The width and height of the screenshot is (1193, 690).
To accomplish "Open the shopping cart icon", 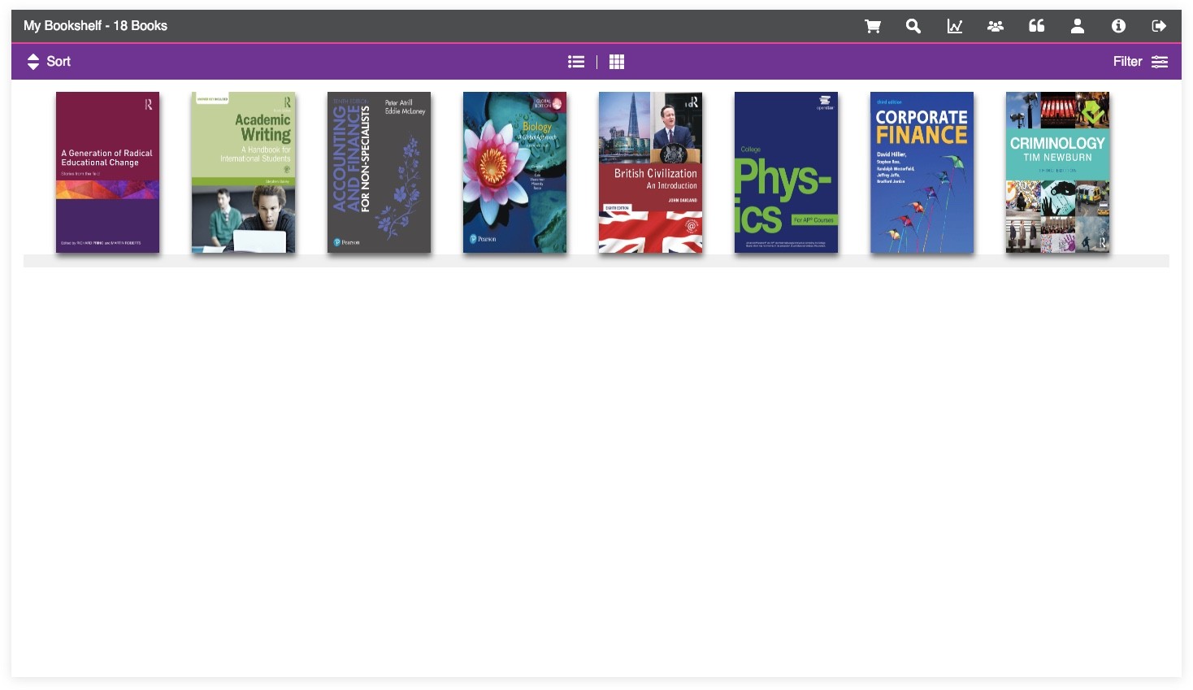I will [873, 26].
